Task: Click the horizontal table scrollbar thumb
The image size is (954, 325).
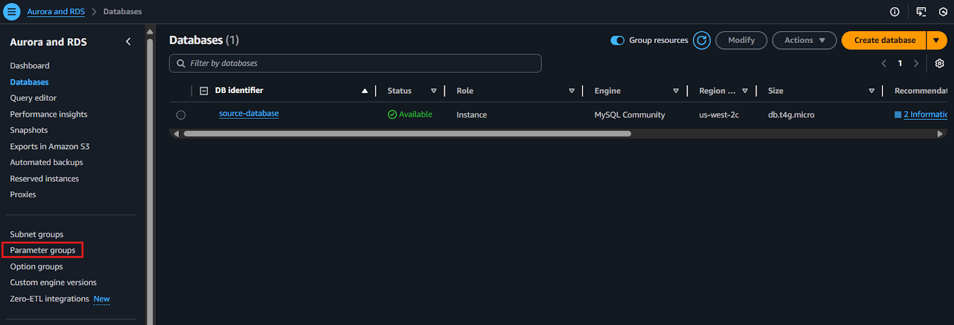Action: point(407,134)
